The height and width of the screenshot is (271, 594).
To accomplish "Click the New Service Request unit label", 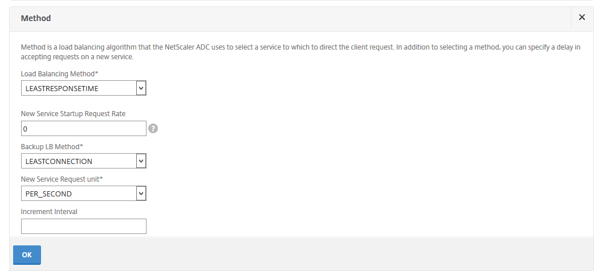I will coord(62,179).
